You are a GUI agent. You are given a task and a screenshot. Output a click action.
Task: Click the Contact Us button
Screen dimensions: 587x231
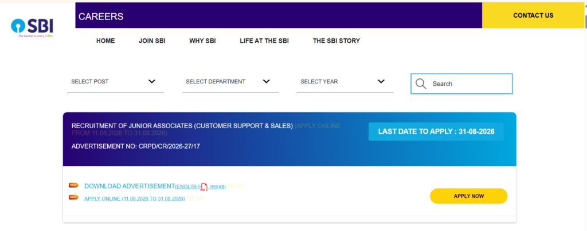tap(533, 15)
